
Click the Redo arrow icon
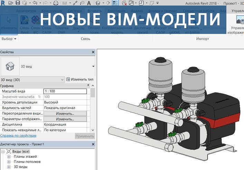coord(45,3)
